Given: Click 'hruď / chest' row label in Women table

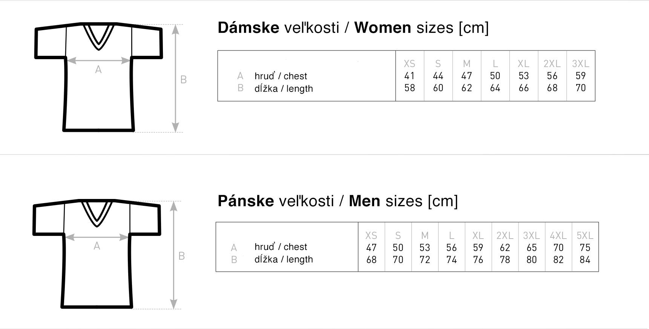Looking at the screenshot, I should pyautogui.click(x=281, y=76).
